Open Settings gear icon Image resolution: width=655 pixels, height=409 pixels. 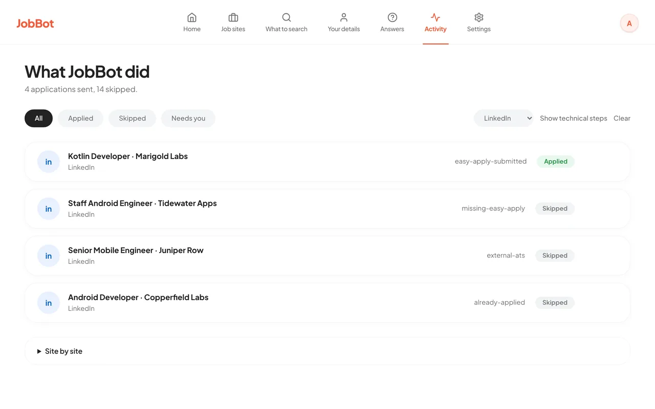[479, 17]
